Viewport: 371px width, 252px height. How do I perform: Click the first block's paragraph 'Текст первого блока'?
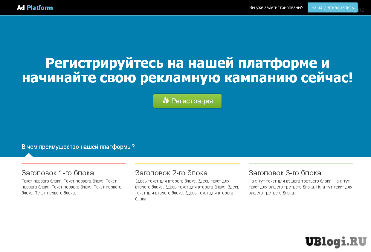pyautogui.click(x=71, y=187)
